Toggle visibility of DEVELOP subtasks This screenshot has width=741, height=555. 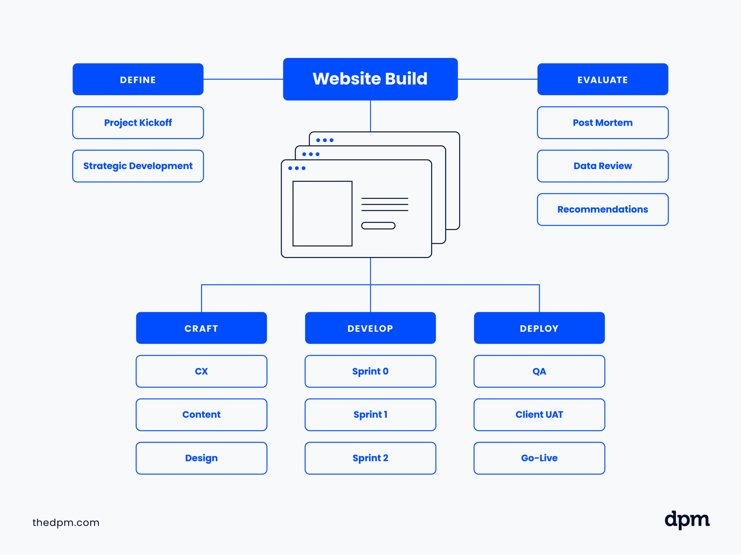(x=371, y=328)
